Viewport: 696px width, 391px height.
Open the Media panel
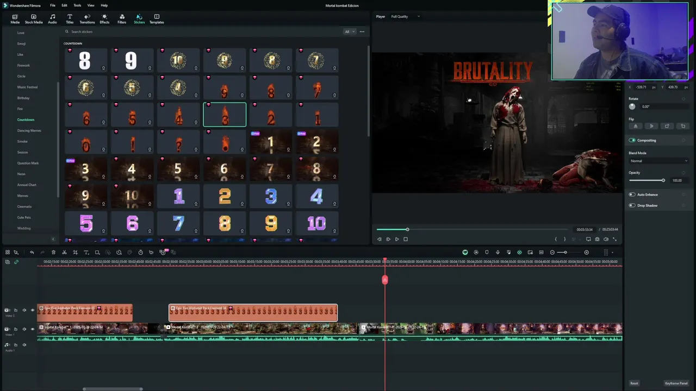tap(15, 19)
